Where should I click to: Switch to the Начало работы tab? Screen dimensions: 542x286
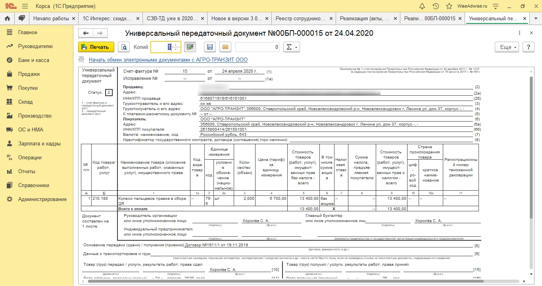click(x=51, y=18)
